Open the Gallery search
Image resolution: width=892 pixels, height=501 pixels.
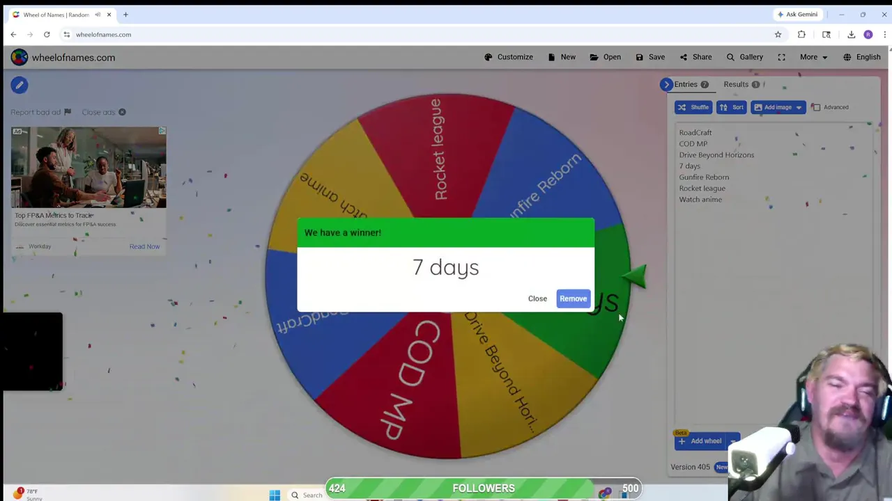point(744,57)
